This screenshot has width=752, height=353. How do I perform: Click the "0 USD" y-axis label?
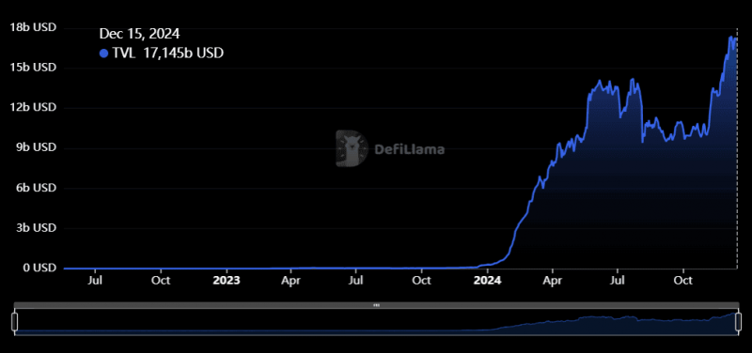coord(39,268)
